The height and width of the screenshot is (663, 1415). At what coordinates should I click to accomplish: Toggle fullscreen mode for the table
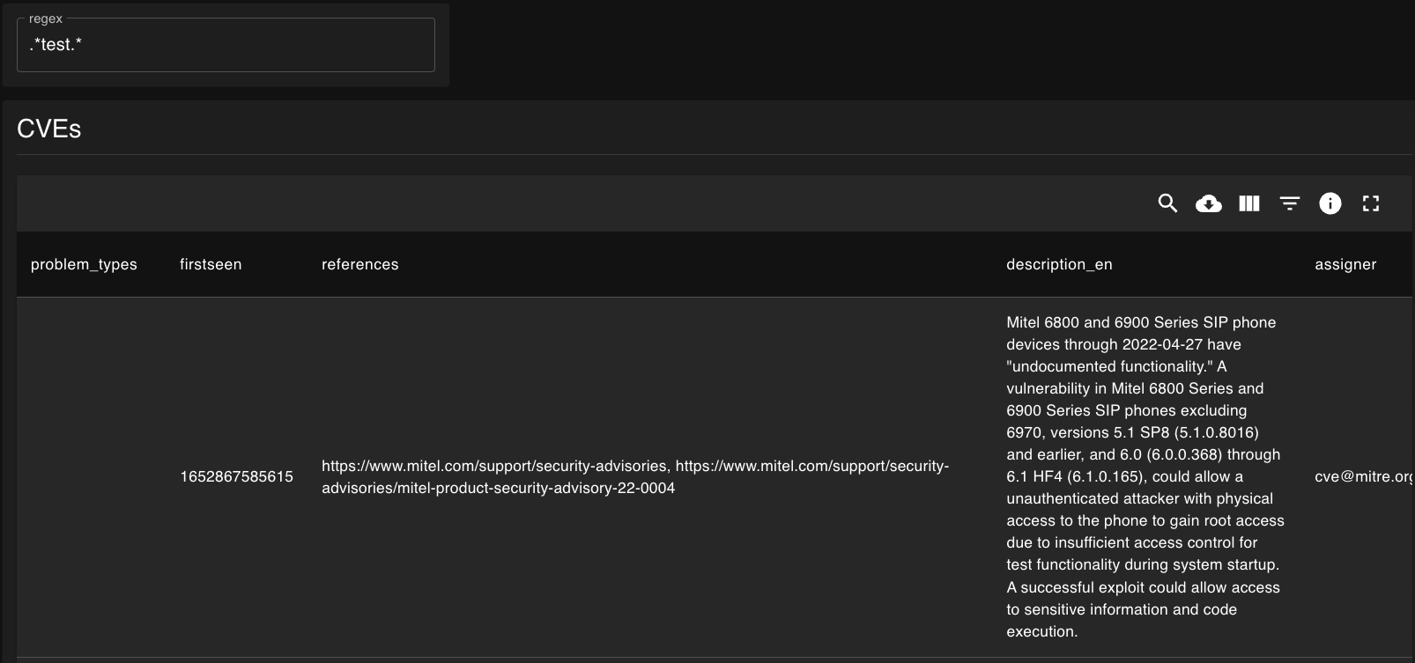point(1370,203)
